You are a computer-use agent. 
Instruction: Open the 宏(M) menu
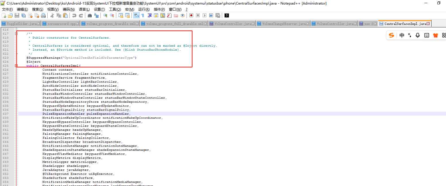(x=129, y=9)
